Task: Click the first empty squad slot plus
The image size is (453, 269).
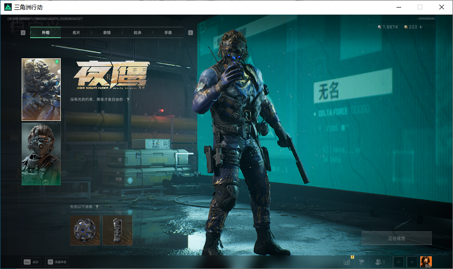Action: 398,262
